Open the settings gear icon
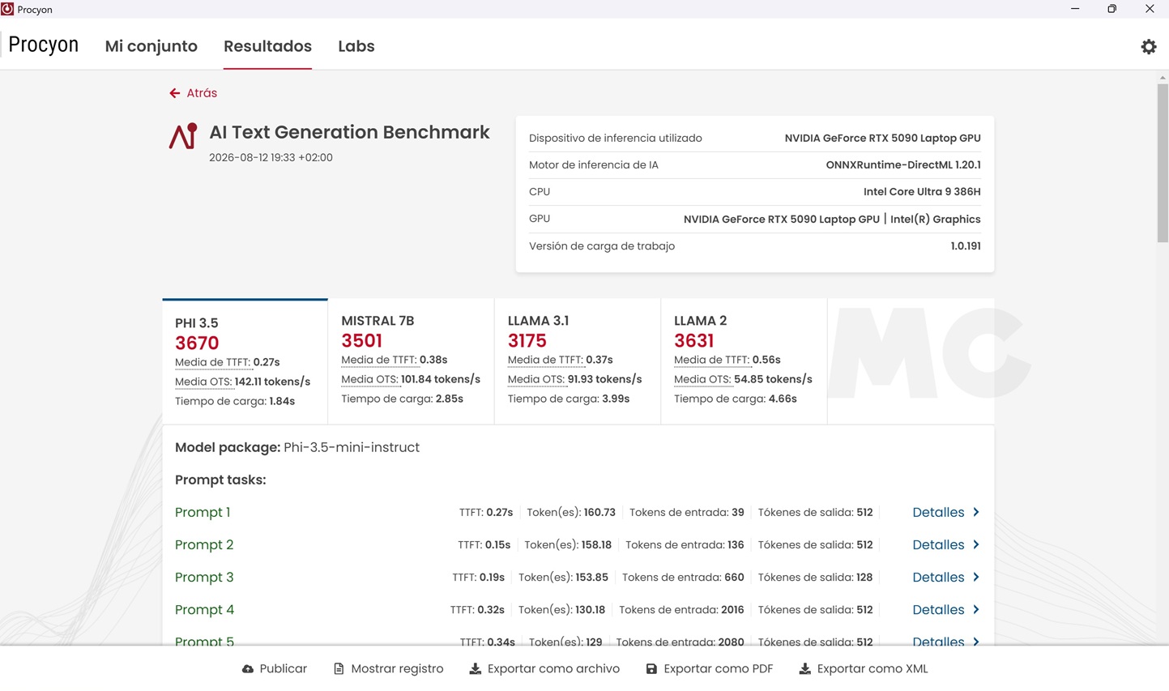1169x691 pixels. click(x=1149, y=47)
